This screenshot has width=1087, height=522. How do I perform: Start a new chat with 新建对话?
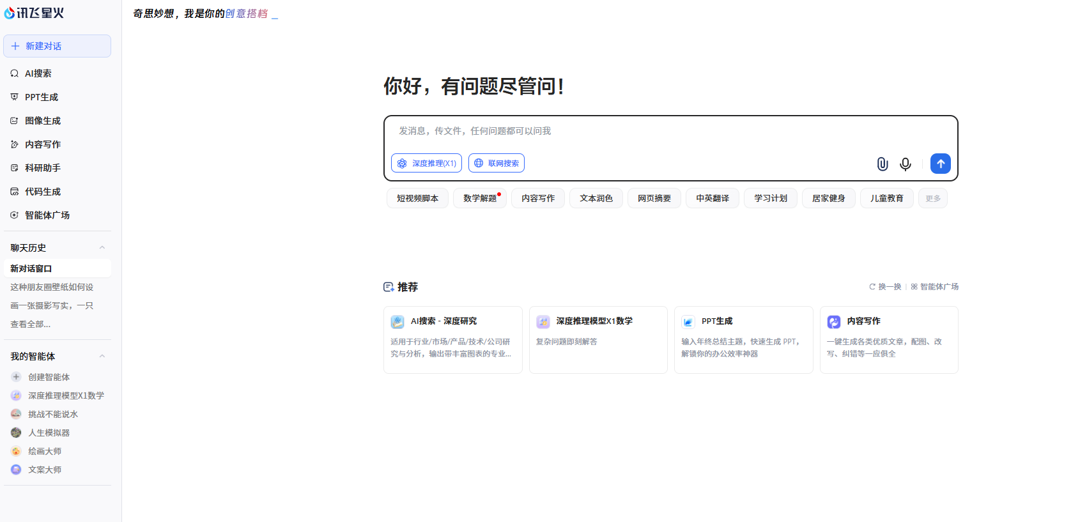[x=58, y=46]
